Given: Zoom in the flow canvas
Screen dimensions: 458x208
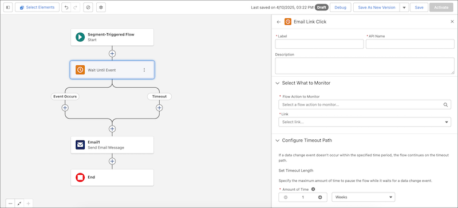Looking at the screenshot, I should 28,203.
